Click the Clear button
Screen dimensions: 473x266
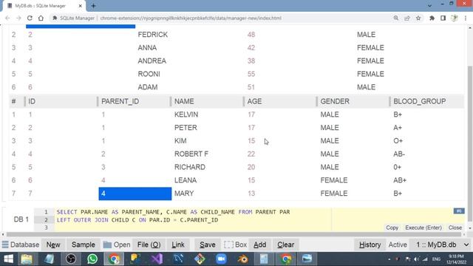286,245
